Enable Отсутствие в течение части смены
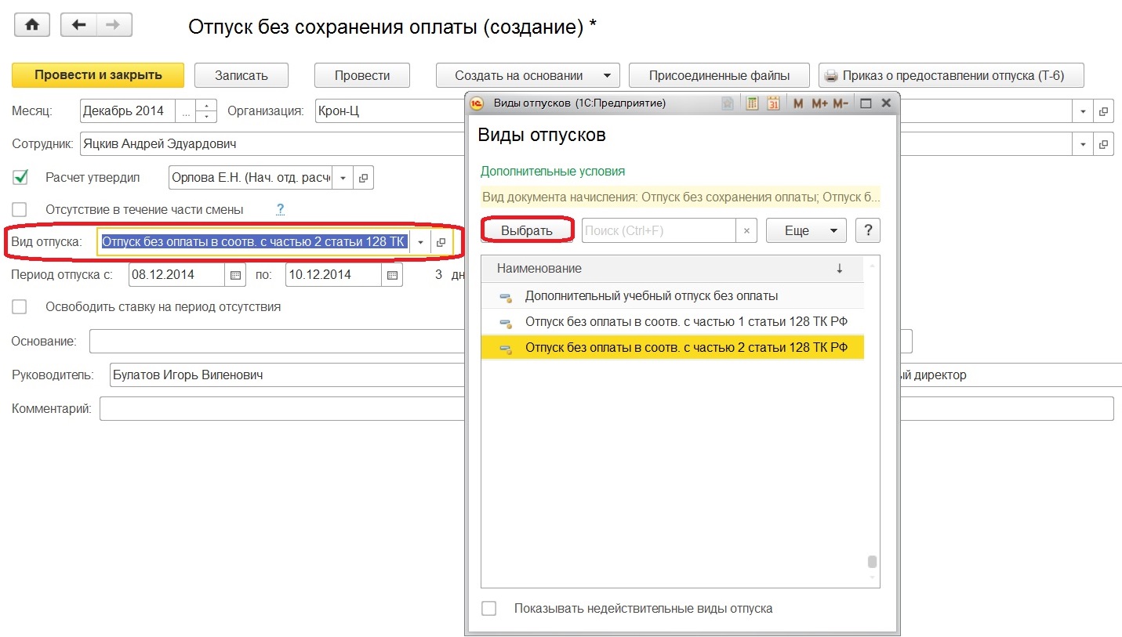Image resolution: width=1122 pixels, height=637 pixels. [20, 210]
